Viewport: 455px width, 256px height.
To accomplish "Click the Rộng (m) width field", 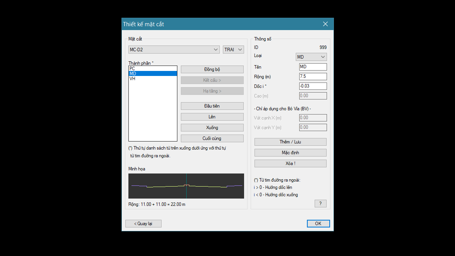I will pyautogui.click(x=313, y=76).
